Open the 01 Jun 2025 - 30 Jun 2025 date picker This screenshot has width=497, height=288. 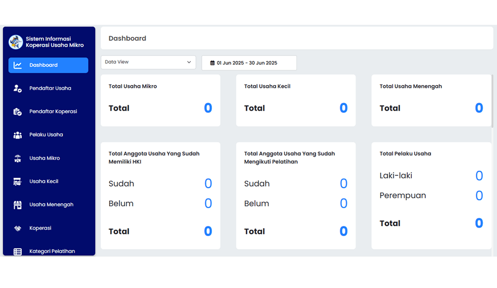(x=249, y=63)
